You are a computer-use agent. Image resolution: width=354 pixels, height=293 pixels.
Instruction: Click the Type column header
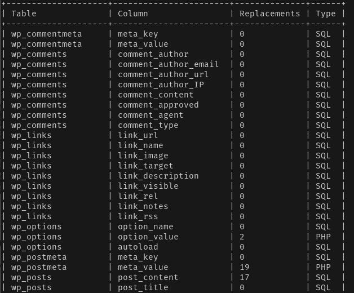326,14
